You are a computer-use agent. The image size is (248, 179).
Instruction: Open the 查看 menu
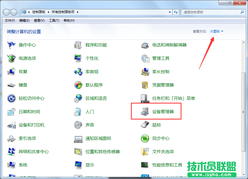(38, 21)
